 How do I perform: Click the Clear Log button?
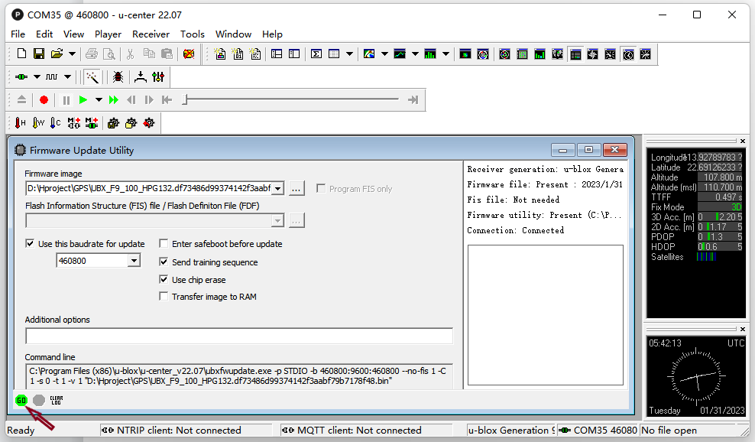point(57,400)
